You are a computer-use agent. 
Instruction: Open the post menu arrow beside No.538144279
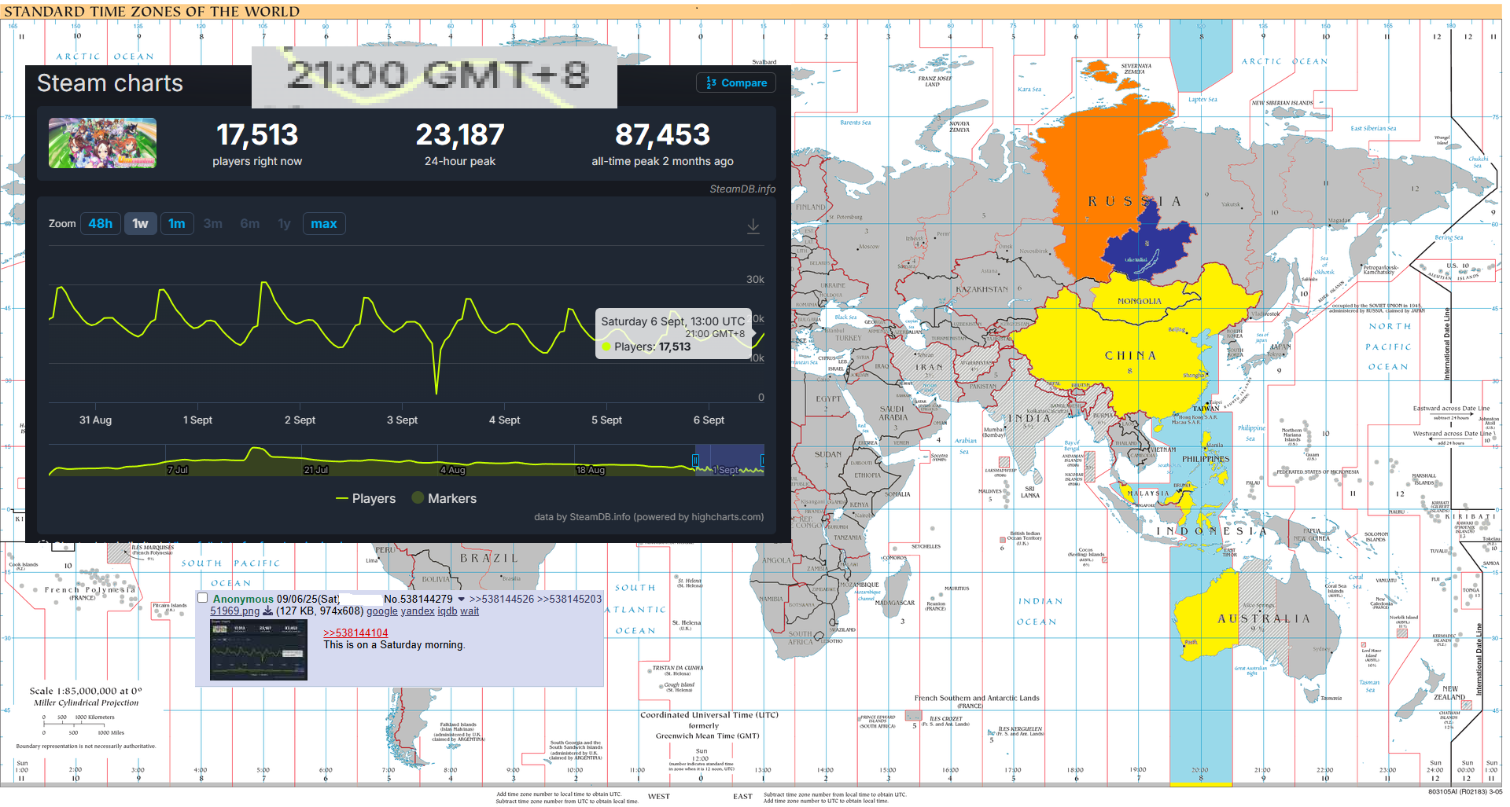[x=461, y=600]
